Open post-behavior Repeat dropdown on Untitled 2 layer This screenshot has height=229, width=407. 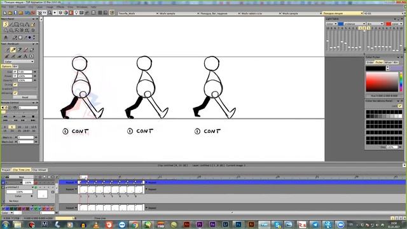(x=151, y=190)
